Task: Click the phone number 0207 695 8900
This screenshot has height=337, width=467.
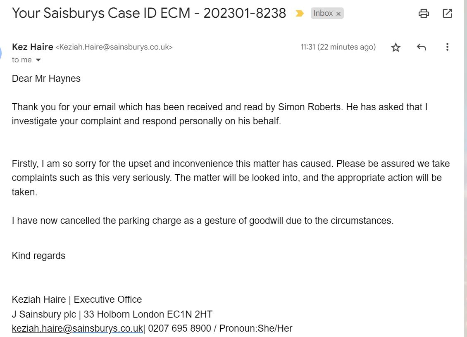Action: [x=180, y=328]
